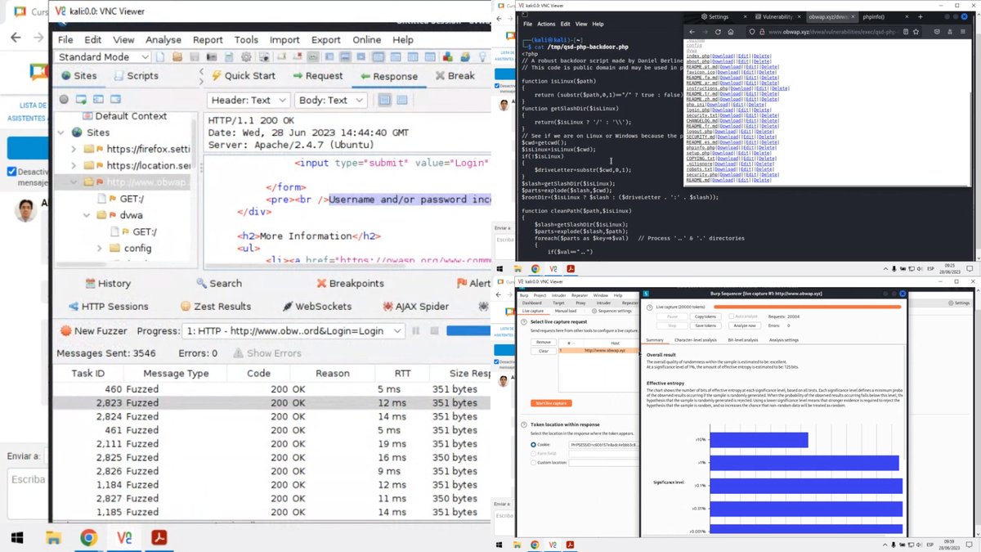Open the History tab in ZAP bottom panel
Screen dimensions: 981x552
(x=108, y=283)
